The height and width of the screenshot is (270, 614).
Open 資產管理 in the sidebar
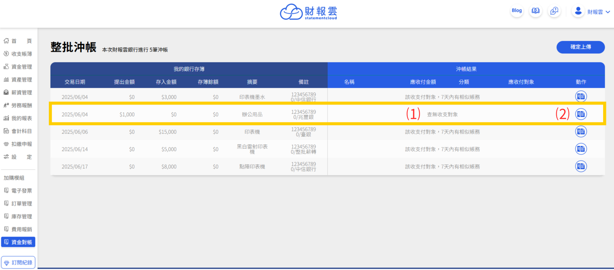[x=18, y=80]
